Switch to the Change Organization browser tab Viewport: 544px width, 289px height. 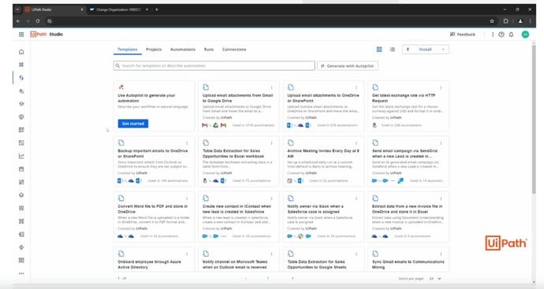[x=119, y=9]
